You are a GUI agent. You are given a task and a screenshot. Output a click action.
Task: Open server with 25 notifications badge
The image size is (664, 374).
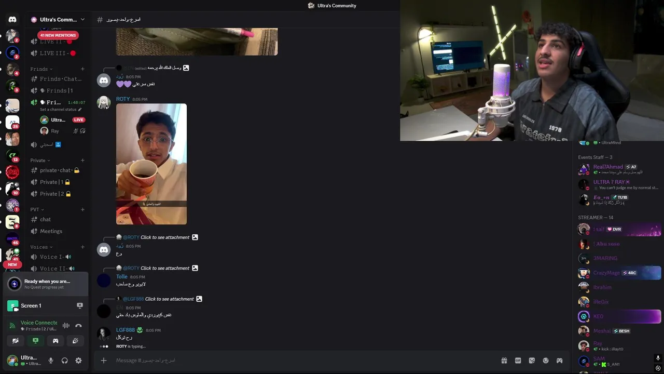tap(12, 123)
